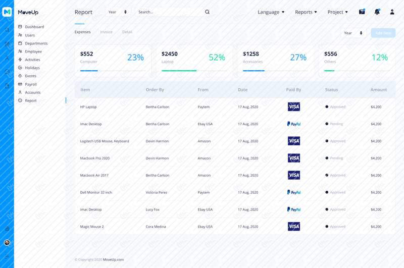The image size is (404, 268).
Task: Click the Employee sidebar icon
Action: coord(20,51)
